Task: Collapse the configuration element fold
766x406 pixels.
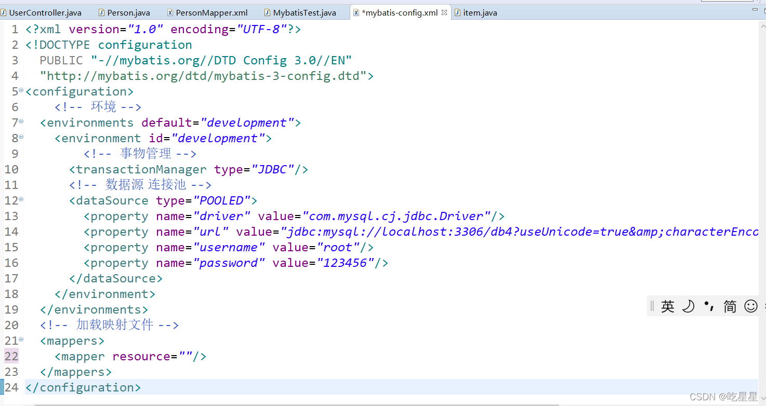Action: click(x=21, y=90)
